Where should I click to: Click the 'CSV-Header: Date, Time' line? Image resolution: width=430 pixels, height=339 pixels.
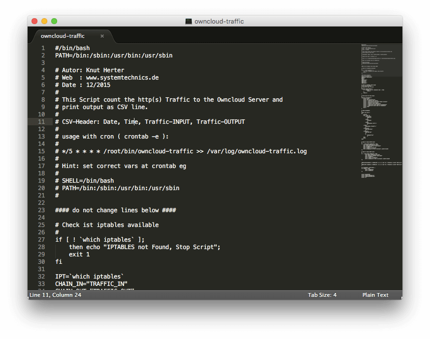(x=150, y=122)
